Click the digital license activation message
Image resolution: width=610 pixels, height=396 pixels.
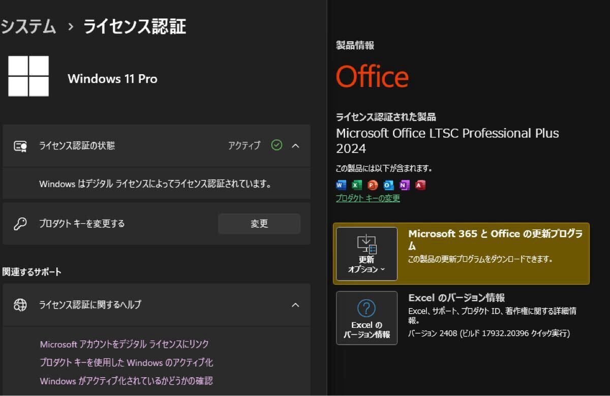pyautogui.click(x=155, y=184)
